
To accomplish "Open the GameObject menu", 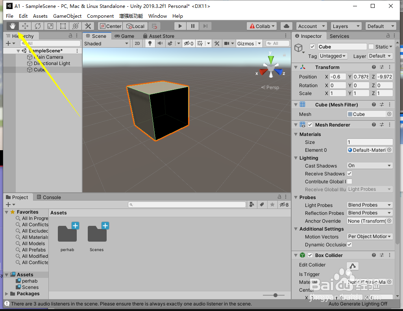I will click(x=67, y=16).
